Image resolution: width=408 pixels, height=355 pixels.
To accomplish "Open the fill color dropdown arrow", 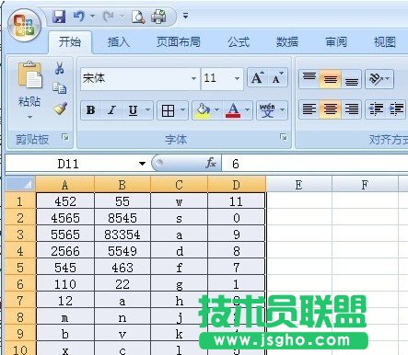I will tap(216, 110).
